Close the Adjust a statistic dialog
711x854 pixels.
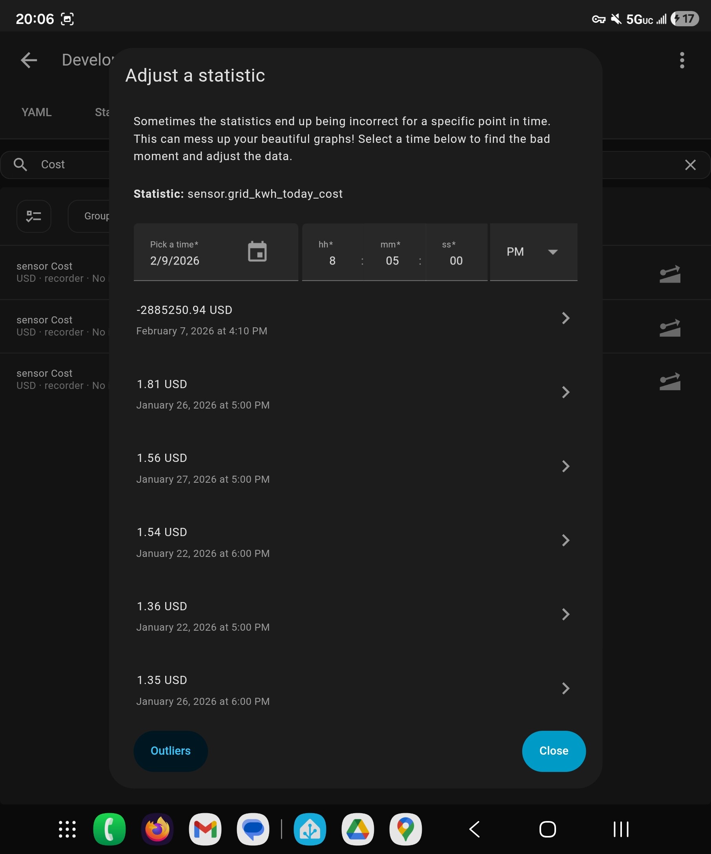click(554, 751)
